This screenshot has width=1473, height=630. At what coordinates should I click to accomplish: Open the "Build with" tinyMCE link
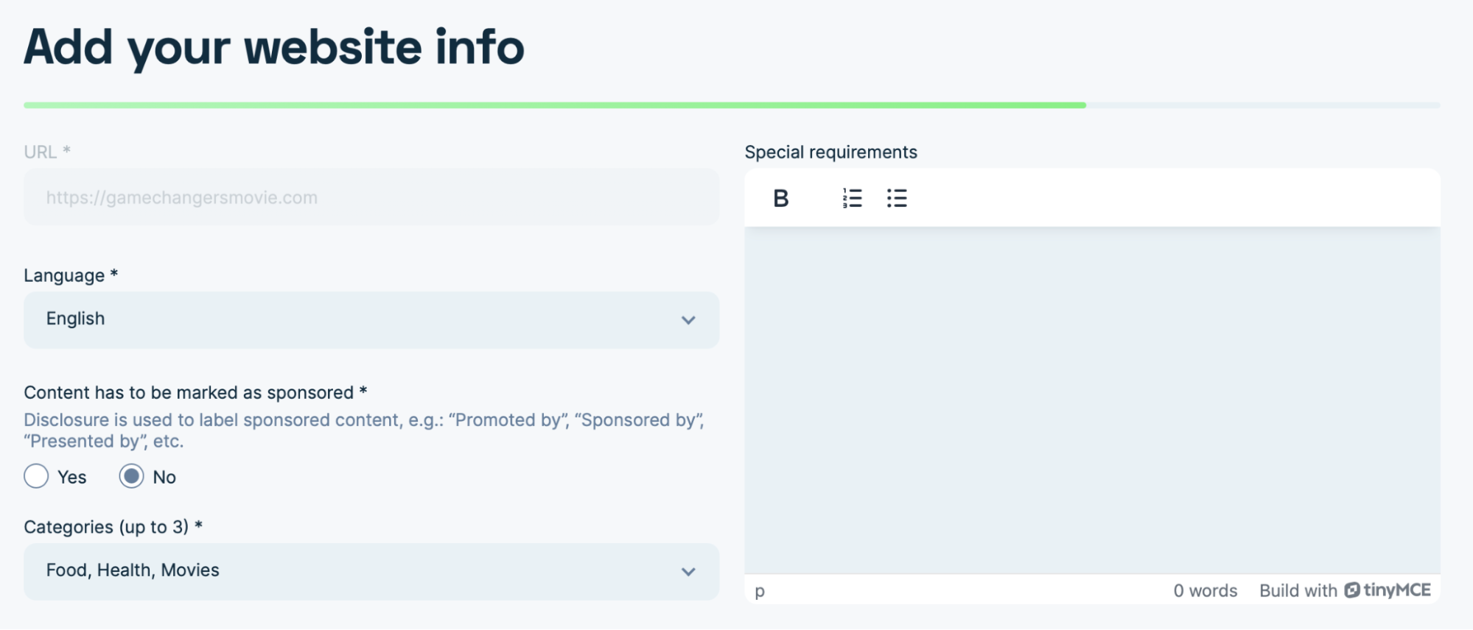[1298, 591]
